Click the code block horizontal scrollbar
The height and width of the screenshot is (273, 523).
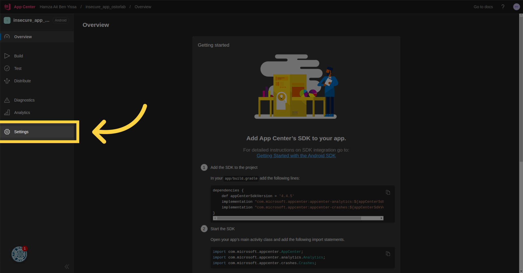(289, 218)
